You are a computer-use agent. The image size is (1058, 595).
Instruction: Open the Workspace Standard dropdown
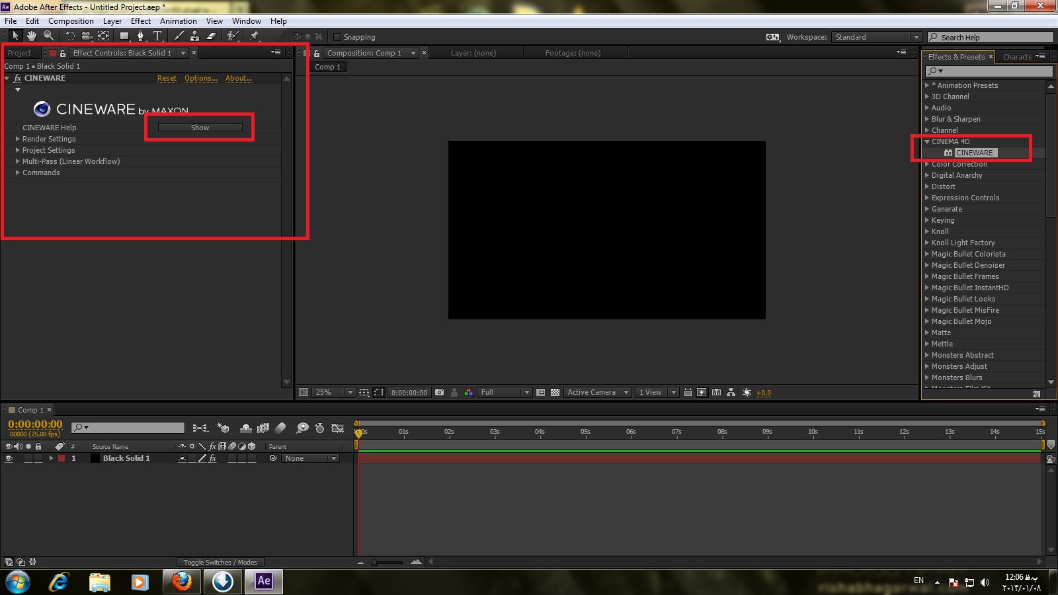[x=876, y=37]
